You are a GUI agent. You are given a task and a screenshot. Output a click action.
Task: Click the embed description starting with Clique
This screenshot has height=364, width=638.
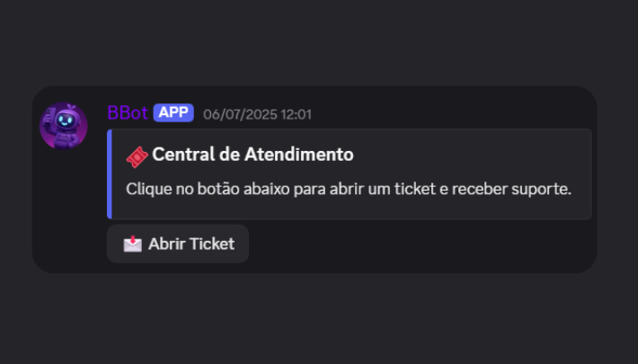(349, 189)
